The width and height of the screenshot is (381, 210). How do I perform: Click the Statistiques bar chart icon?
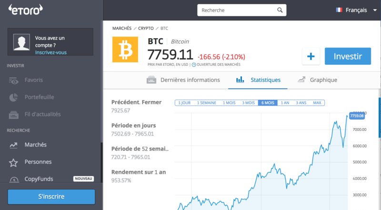[240, 80]
